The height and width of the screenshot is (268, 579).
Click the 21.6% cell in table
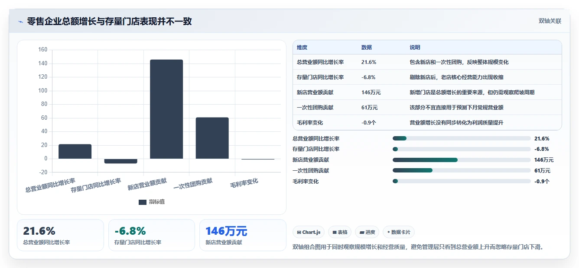[x=369, y=62]
